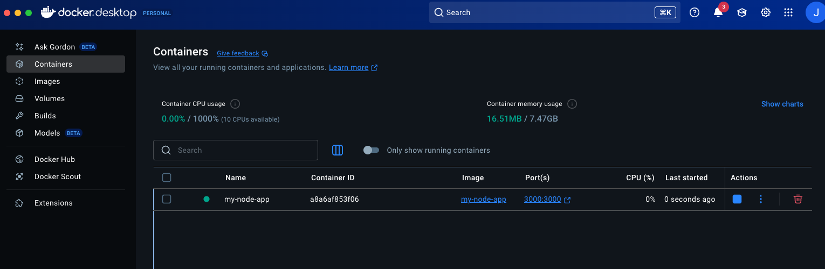This screenshot has height=269, width=825.
Task: Open the Learn more link
Action: pyautogui.click(x=348, y=67)
